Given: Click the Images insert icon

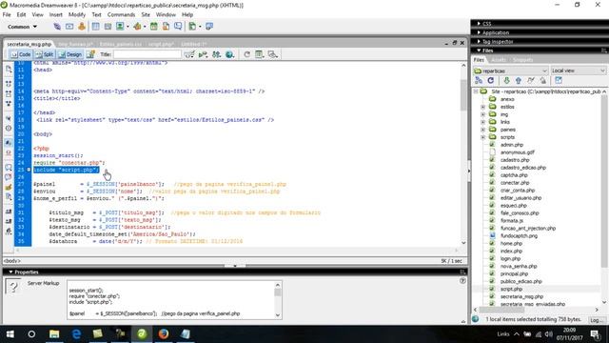Looking at the screenshot, I should click(120, 27).
